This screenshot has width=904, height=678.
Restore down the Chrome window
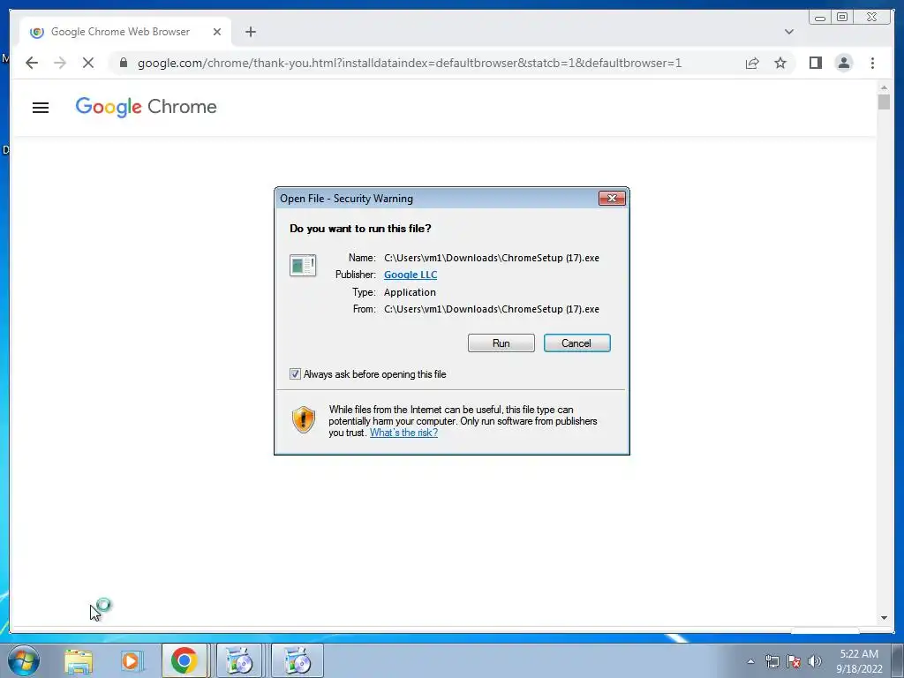(841, 18)
